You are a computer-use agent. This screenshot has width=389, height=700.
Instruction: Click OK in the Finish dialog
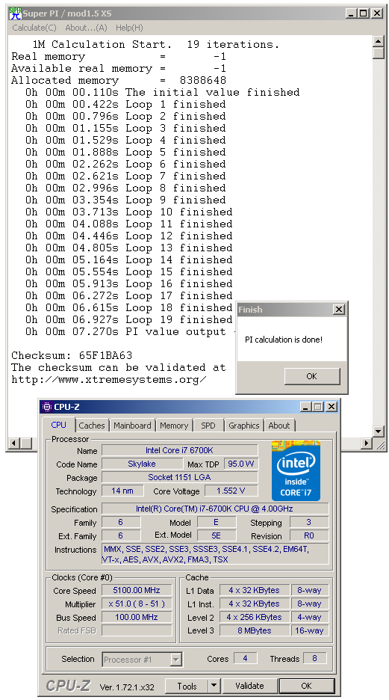(x=312, y=376)
